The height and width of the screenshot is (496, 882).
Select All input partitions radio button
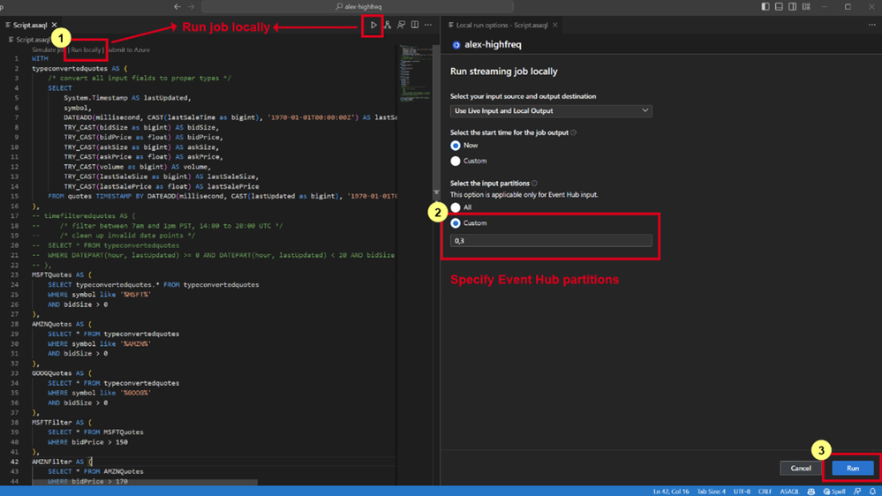click(456, 207)
